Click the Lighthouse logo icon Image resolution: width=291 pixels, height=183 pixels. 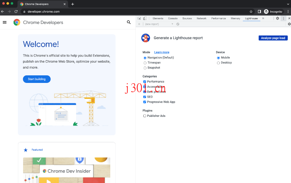point(146,38)
